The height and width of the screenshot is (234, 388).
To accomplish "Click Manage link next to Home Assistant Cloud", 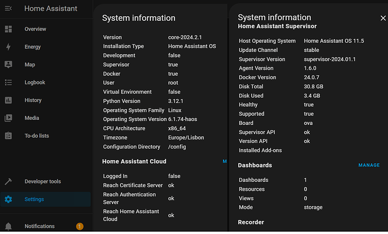I will pyautogui.click(x=225, y=161).
